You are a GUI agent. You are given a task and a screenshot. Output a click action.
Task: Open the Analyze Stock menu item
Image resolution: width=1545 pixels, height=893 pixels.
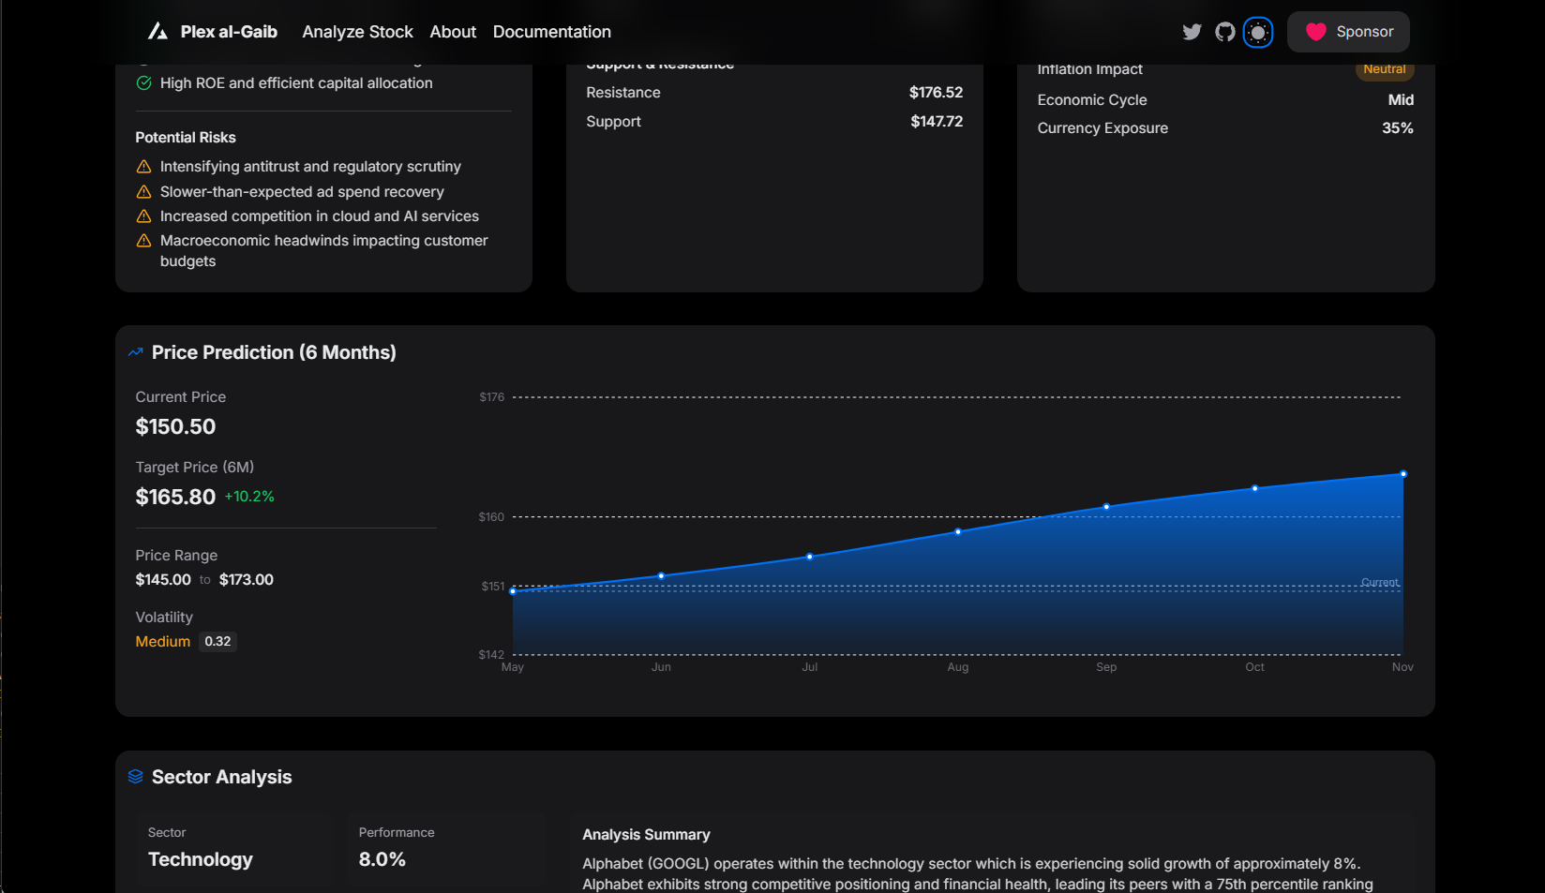357,32
